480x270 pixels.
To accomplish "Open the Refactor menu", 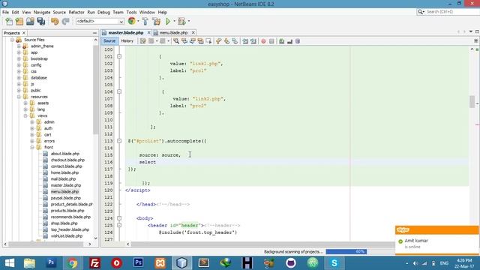I will [76, 12].
